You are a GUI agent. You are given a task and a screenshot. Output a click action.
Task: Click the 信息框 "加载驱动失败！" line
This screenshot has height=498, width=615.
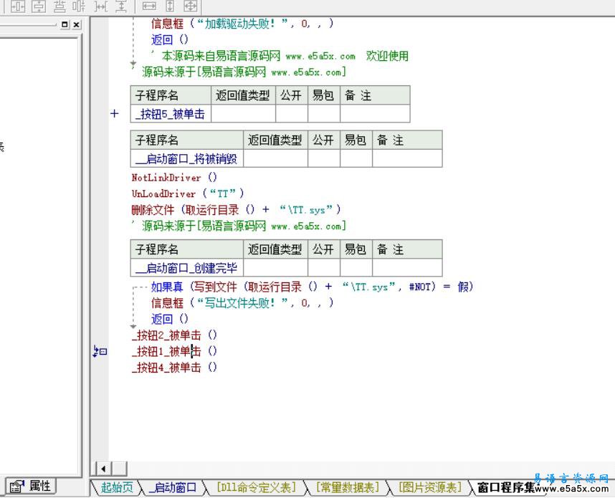tap(242, 24)
